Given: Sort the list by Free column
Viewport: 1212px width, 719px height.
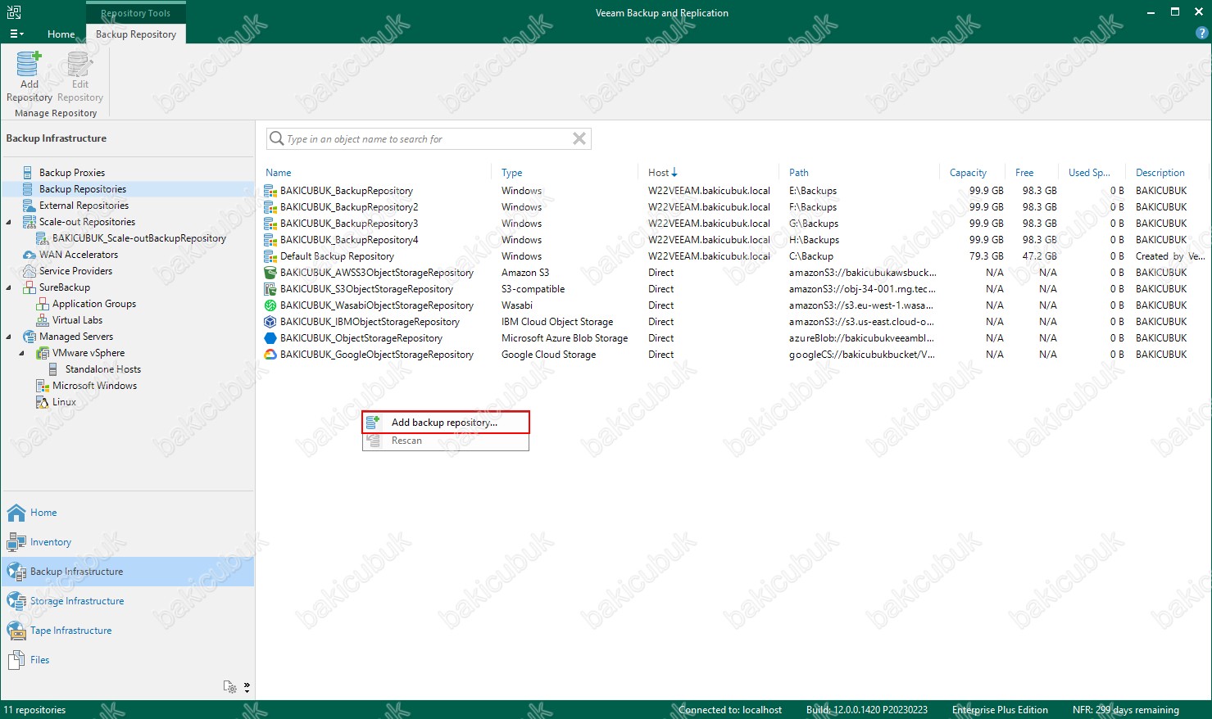Looking at the screenshot, I should click(x=1024, y=173).
